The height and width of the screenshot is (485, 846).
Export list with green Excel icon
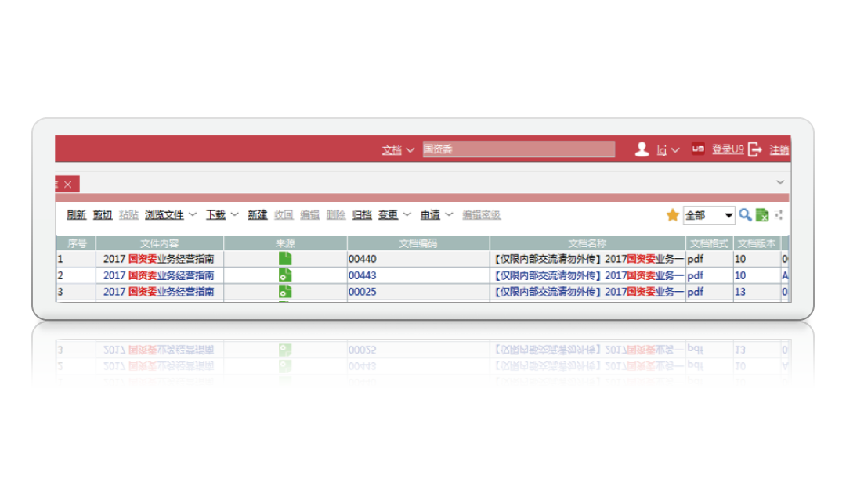(x=761, y=215)
